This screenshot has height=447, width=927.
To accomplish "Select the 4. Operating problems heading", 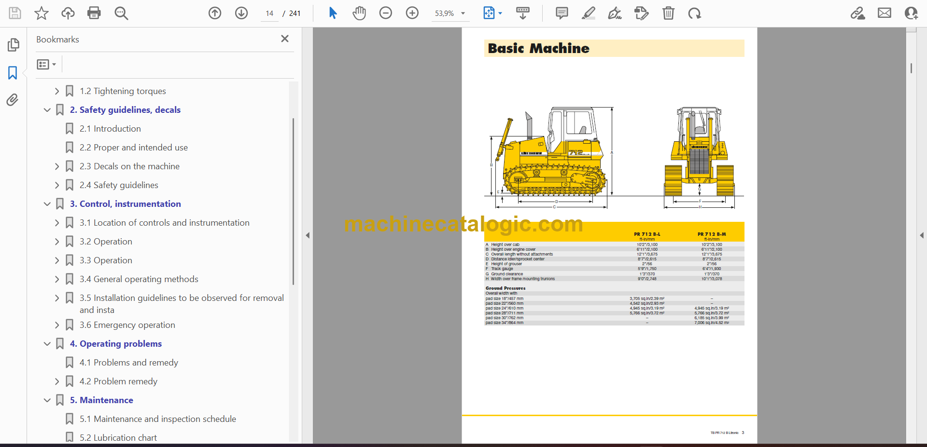I will (x=116, y=344).
